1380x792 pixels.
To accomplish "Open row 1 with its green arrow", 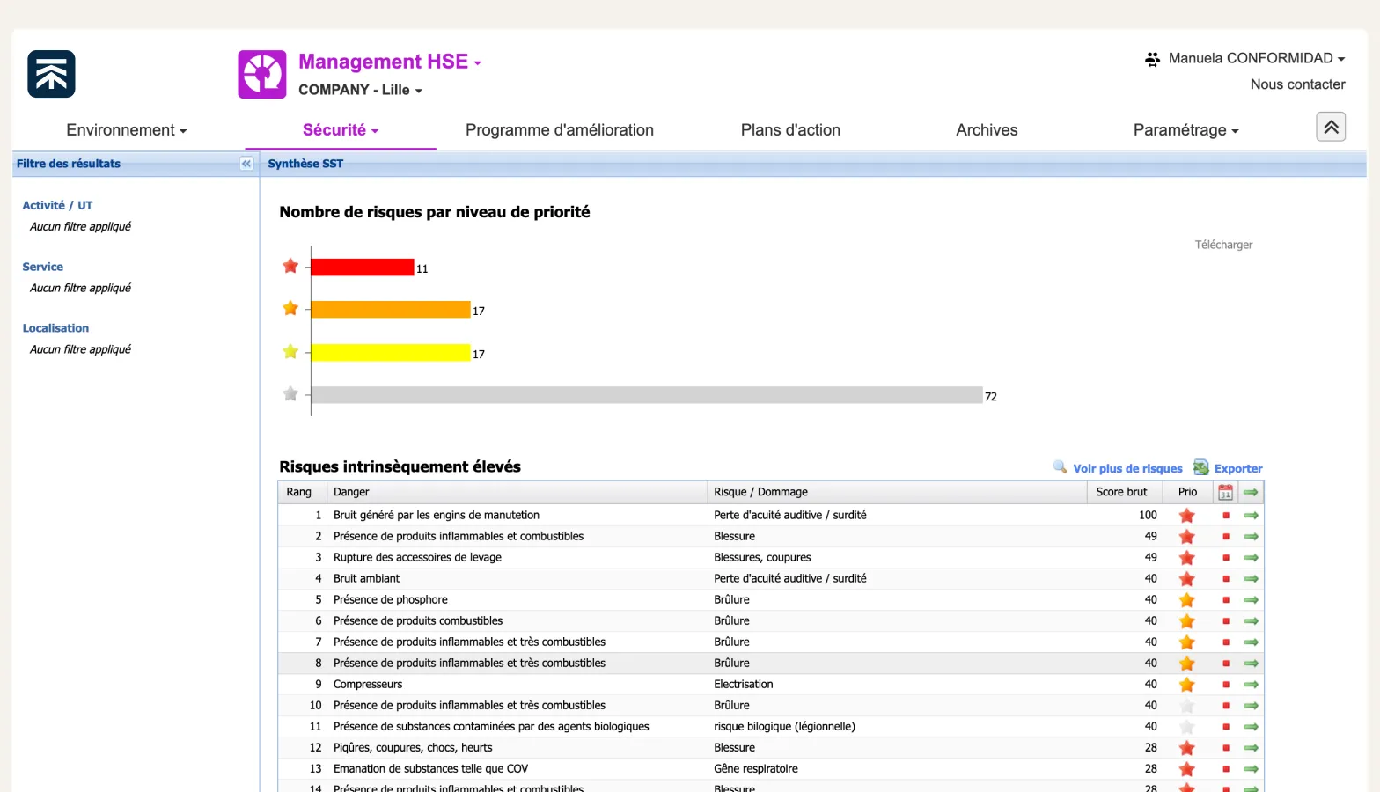I will [1251, 516].
